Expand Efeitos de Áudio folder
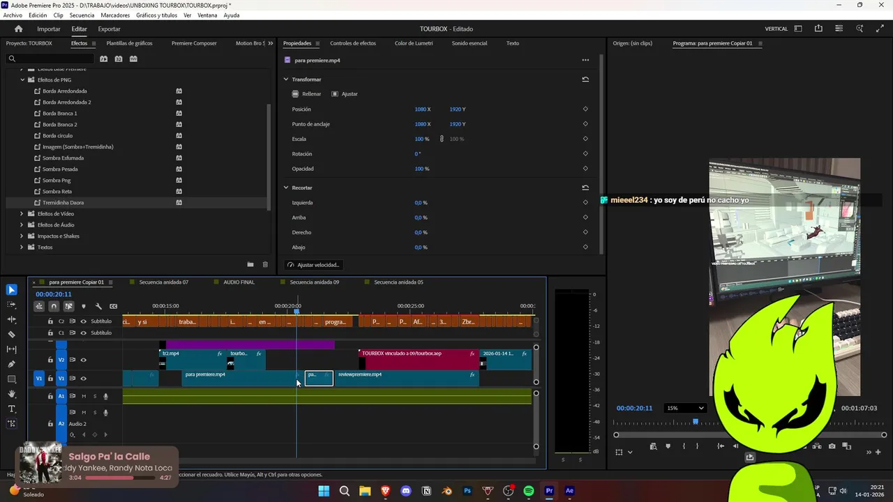 22,225
